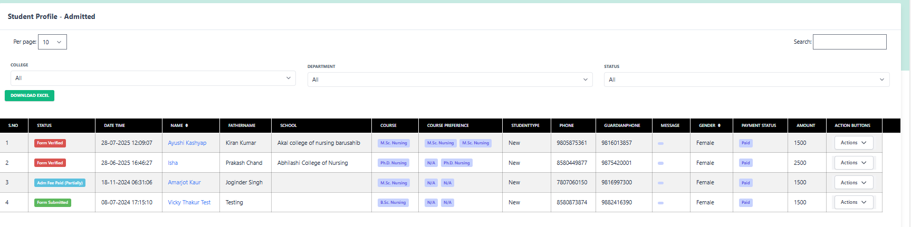Sort table by Name column arrows
The height and width of the screenshot is (227, 911).
pos(187,126)
